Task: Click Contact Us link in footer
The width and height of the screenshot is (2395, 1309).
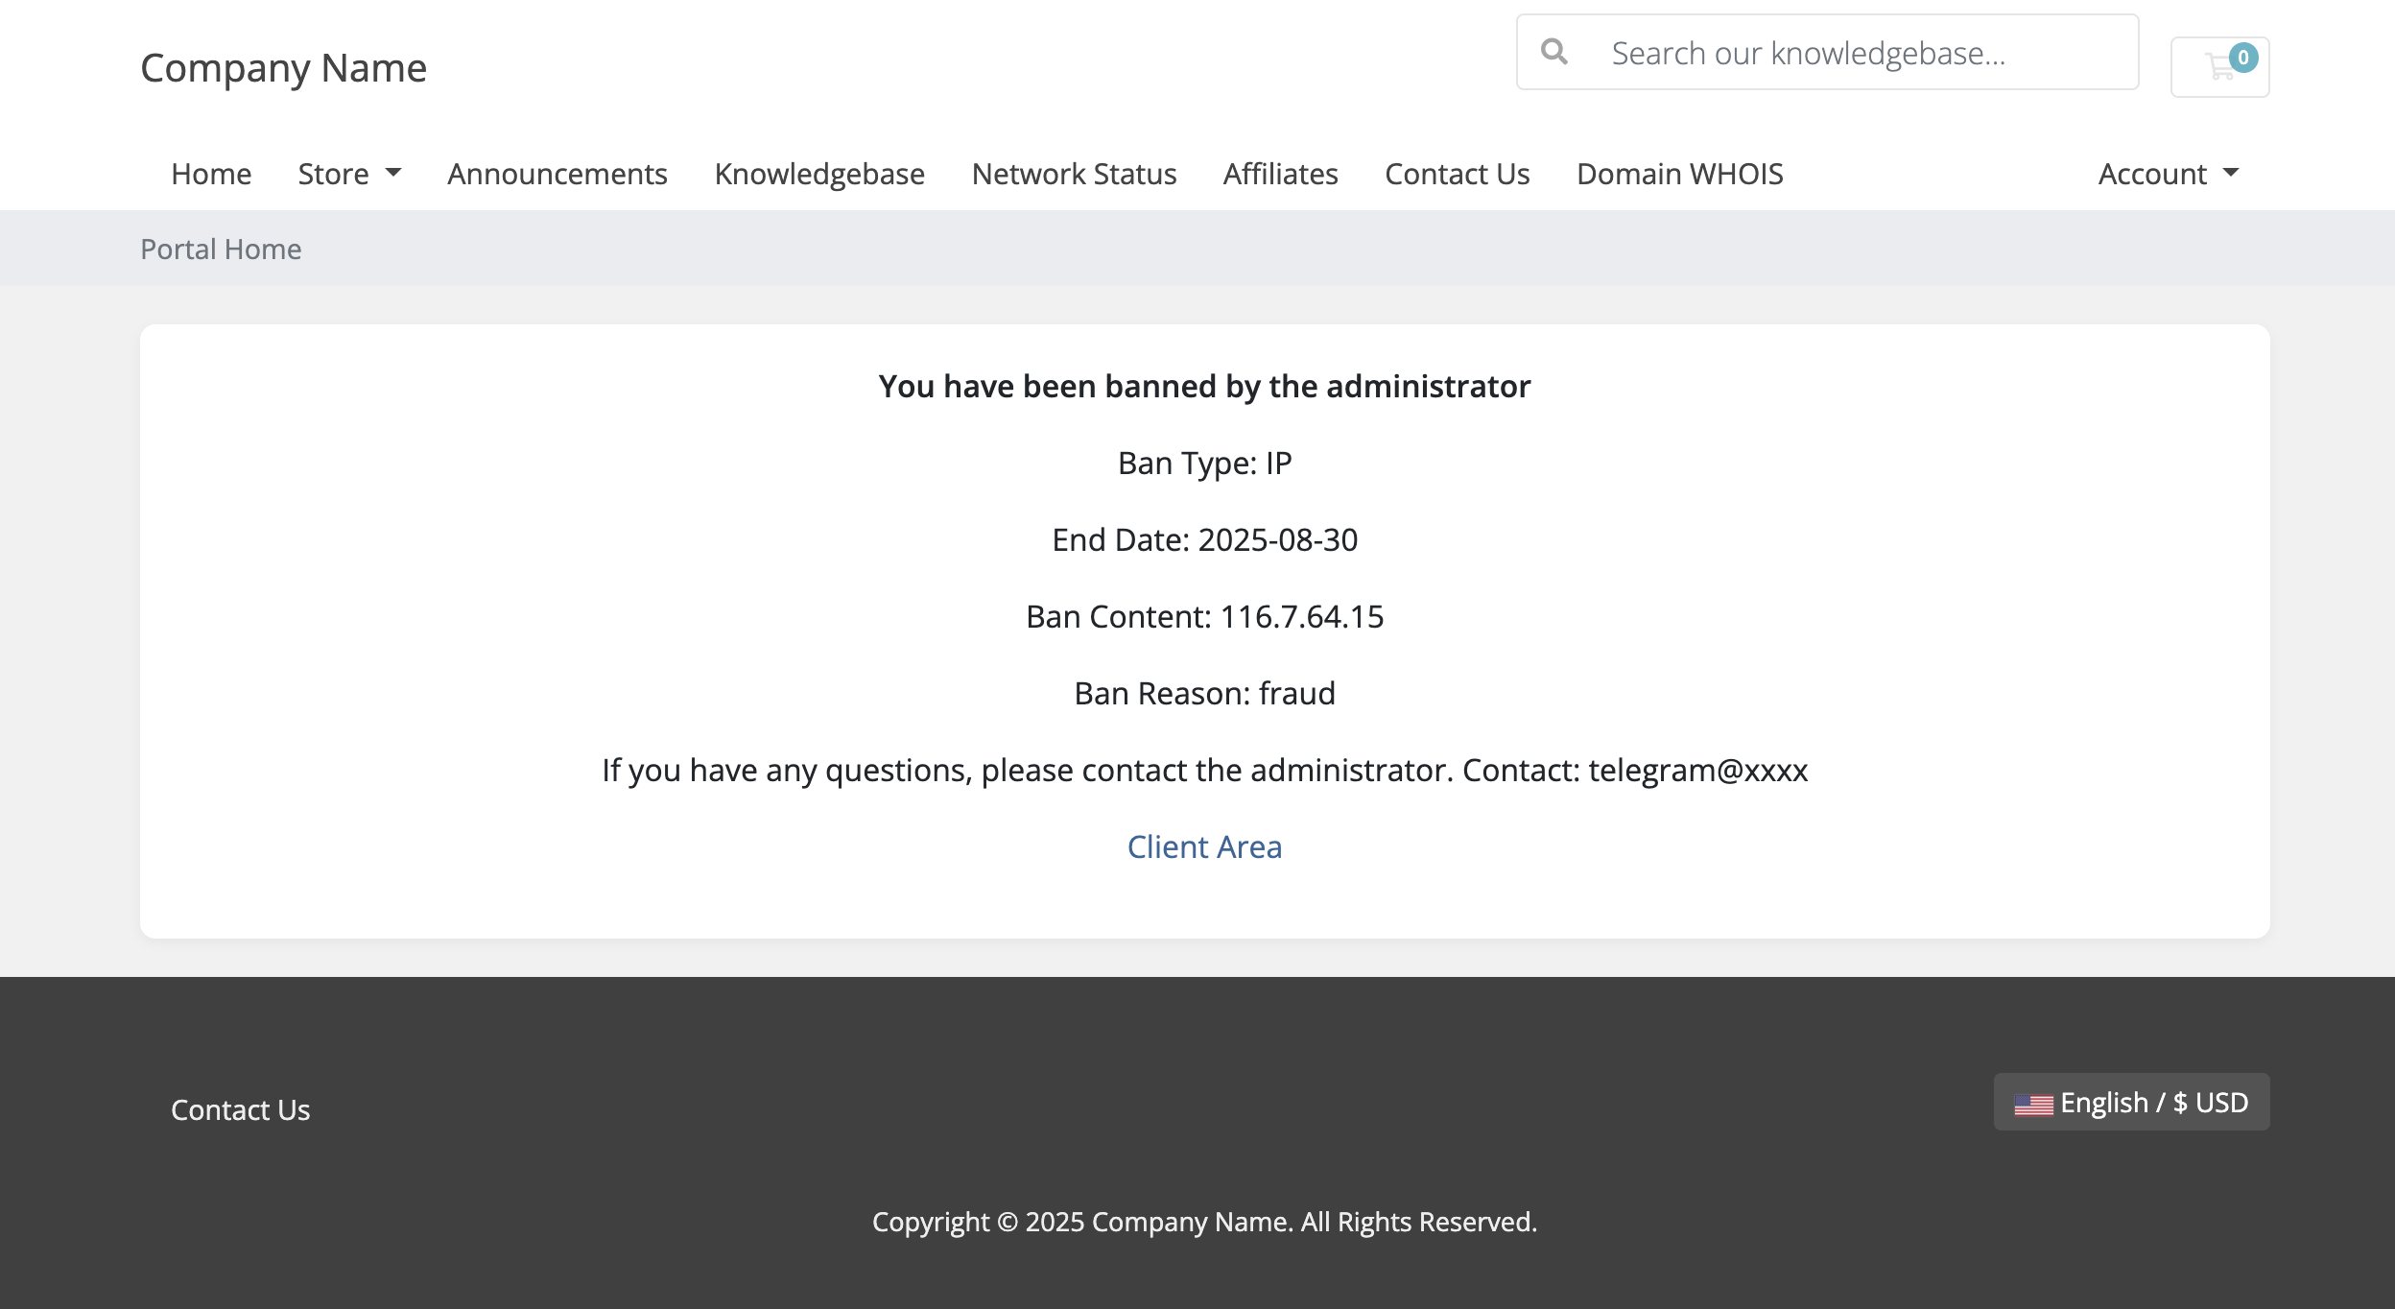Action: 240,1109
